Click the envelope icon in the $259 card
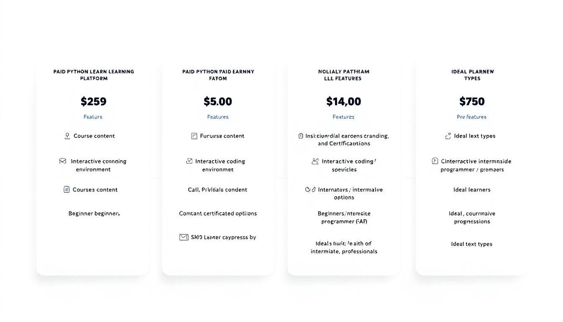The width and height of the screenshot is (563, 322). point(63,161)
